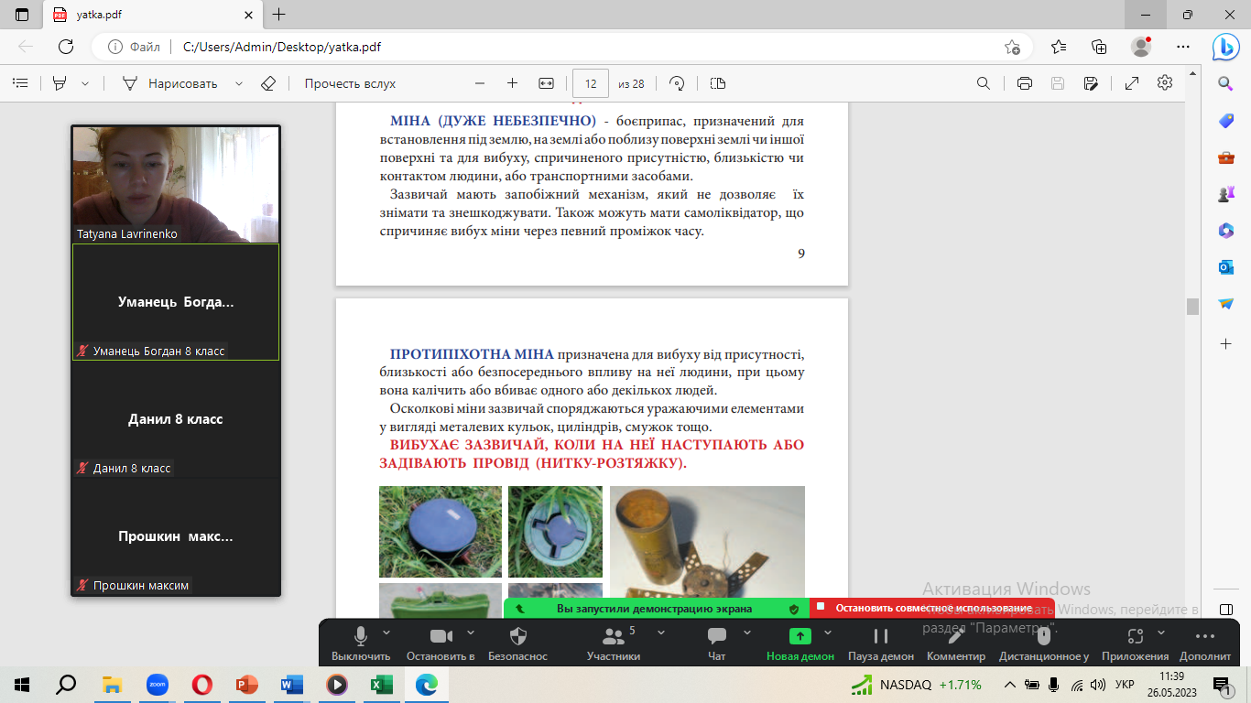Image resolution: width=1251 pixels, height=703 pixels.
Task: Open the Outlook sidebar icon
Action: click(1226, 266)
